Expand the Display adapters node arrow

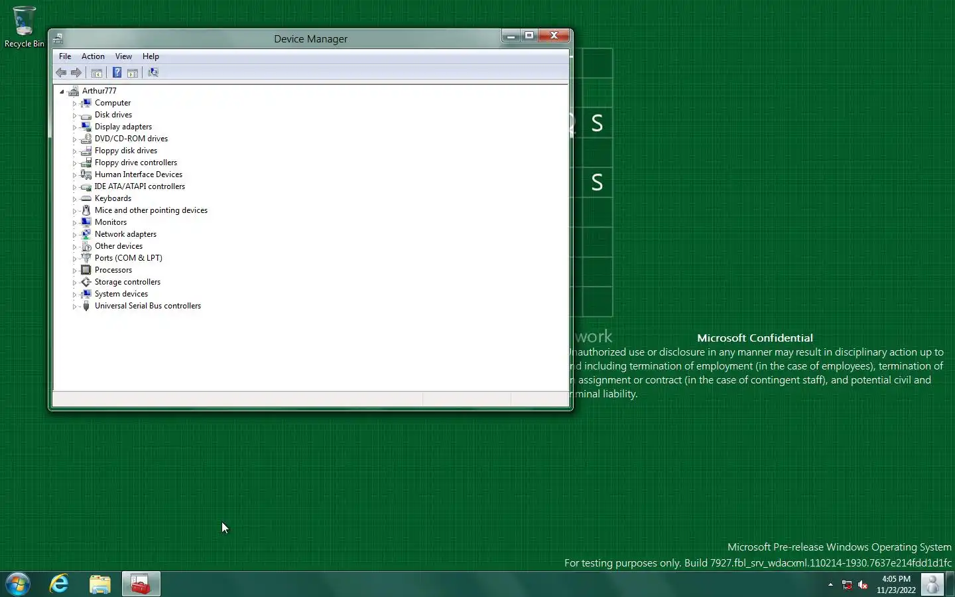pos(74,127)
